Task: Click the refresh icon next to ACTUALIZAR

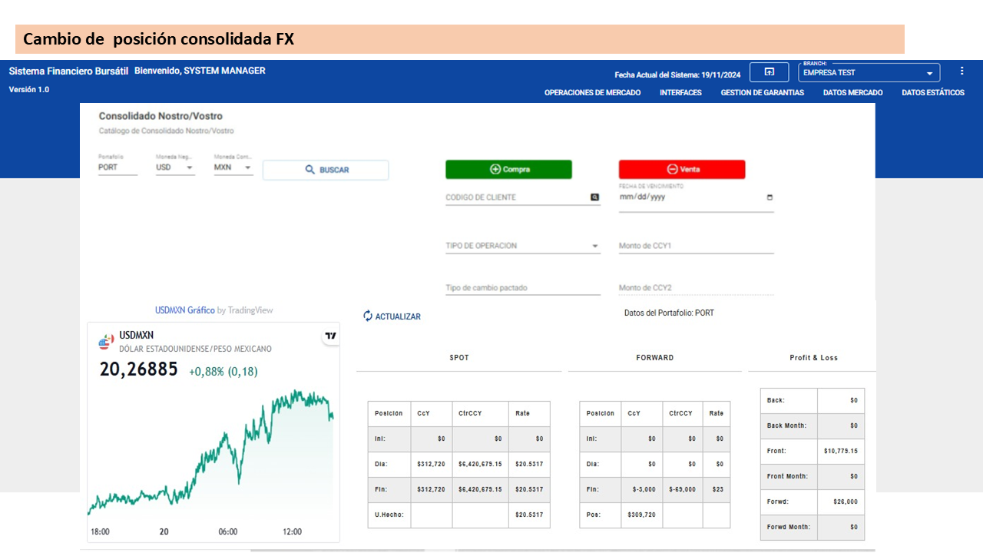Action: point(367,316)
